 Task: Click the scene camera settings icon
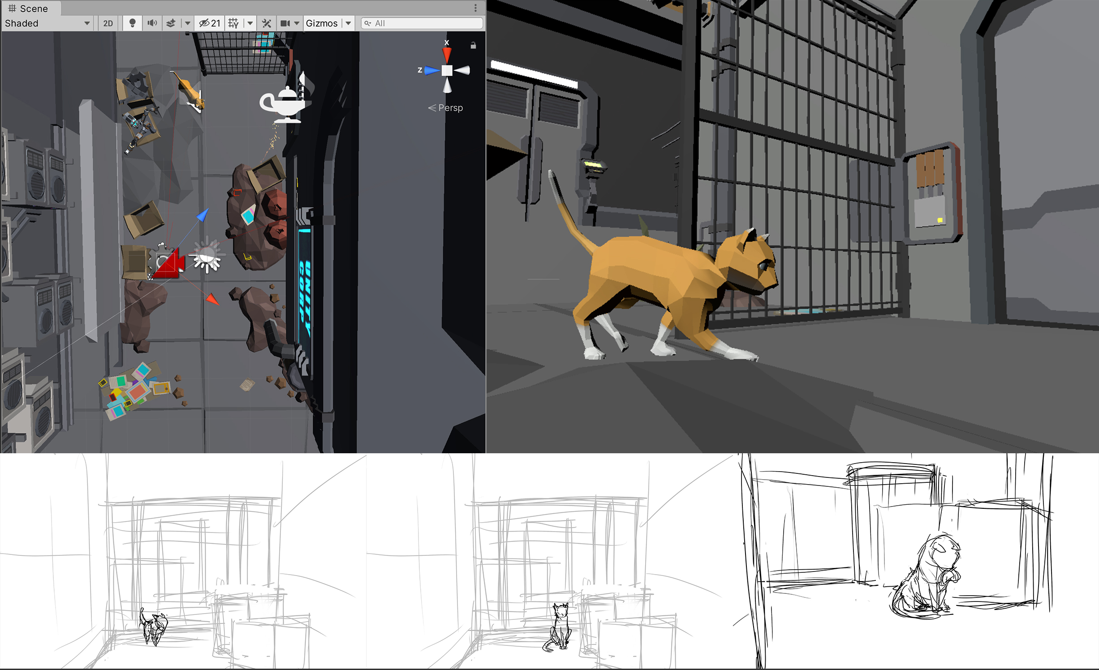pos(285,23)
